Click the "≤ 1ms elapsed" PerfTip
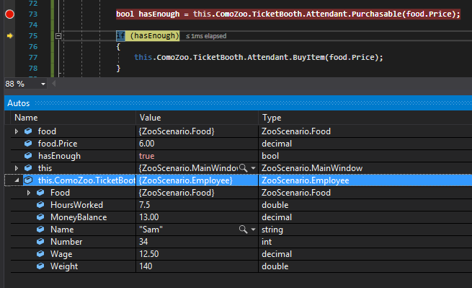 pyautogui.click(x=206, y=36)
